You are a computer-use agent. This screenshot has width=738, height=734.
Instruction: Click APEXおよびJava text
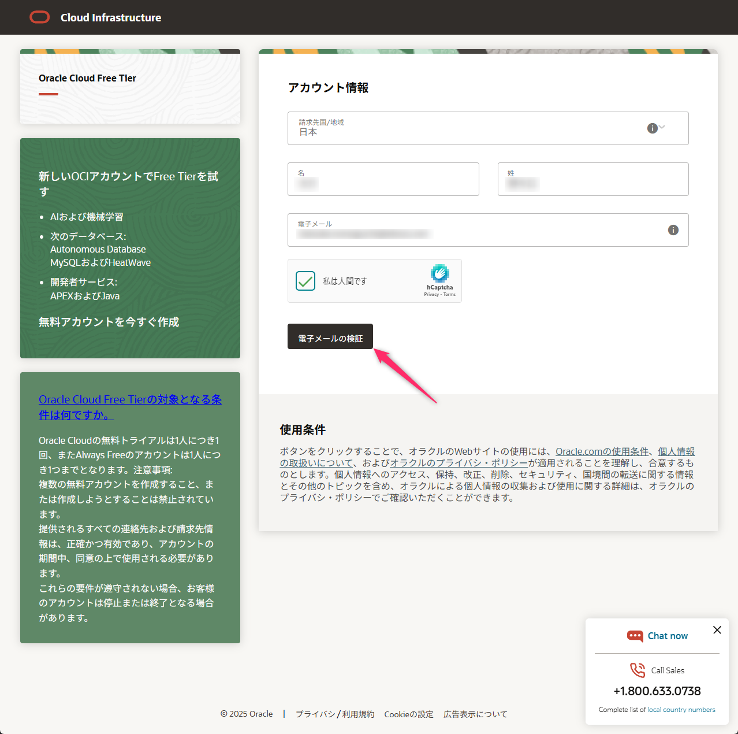click(x=85, y=296)
